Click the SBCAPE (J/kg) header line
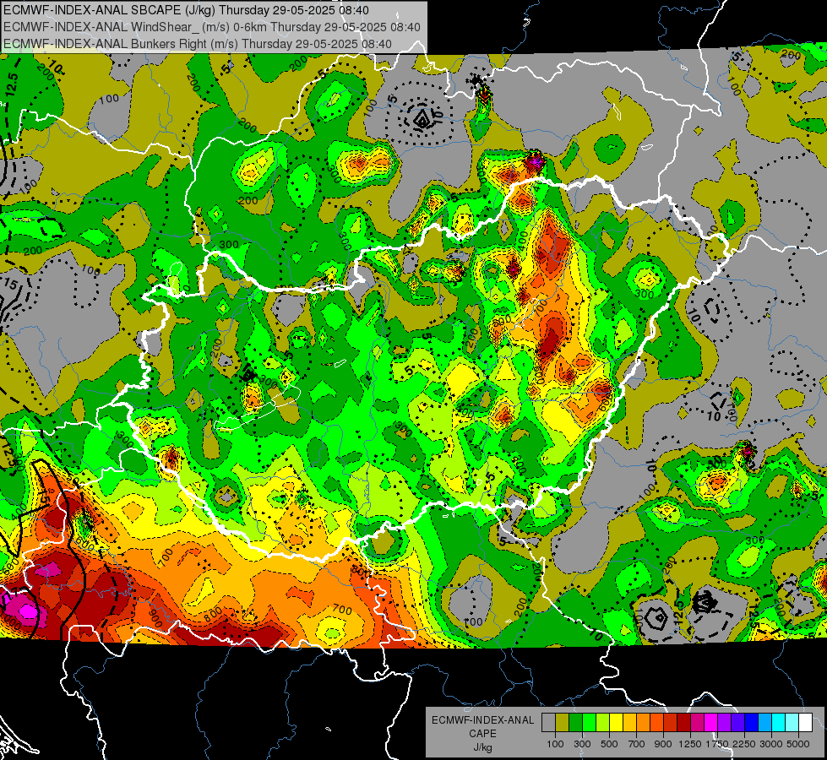The width and height of the screenshot is (827, 760). click(186, 10)
